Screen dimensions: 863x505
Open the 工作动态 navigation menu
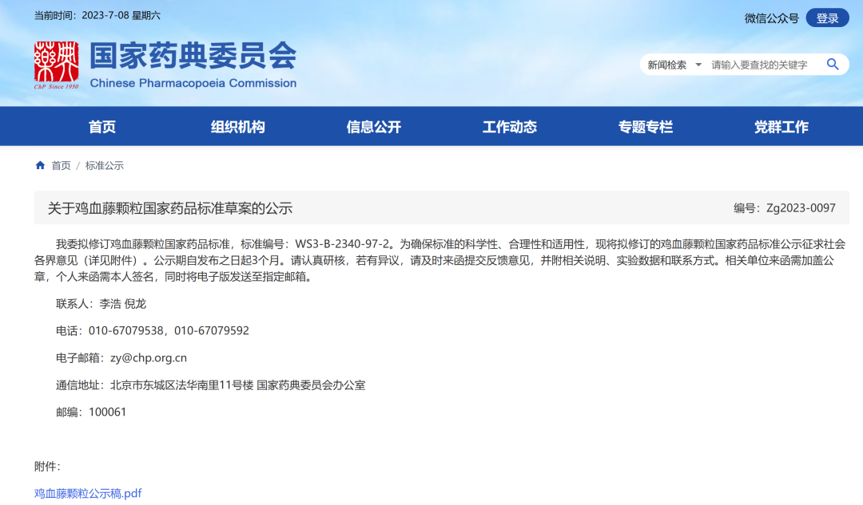pyautogui.click(x=510, y=127)
